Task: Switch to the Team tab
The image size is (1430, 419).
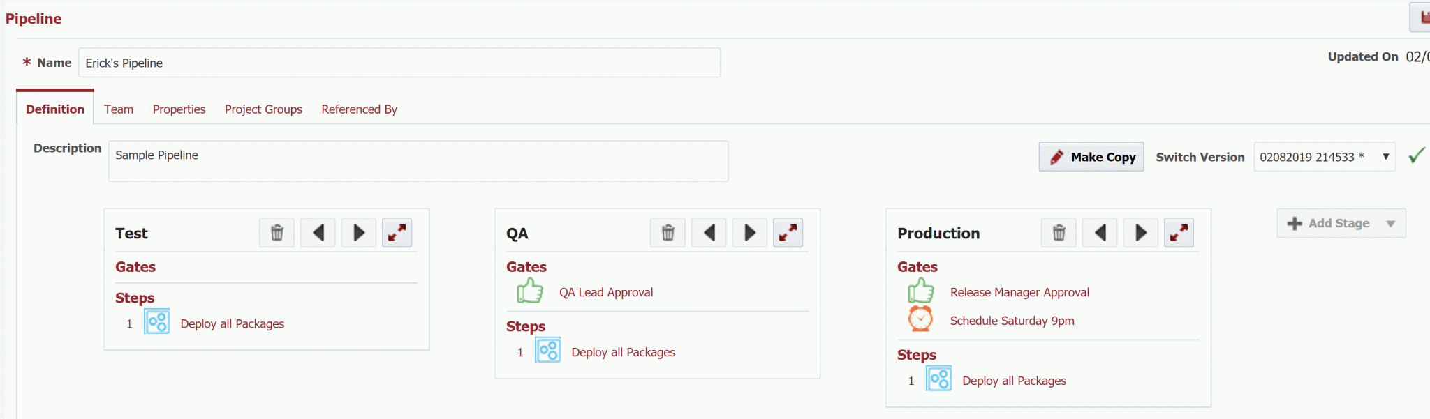Action: (119, 109)
